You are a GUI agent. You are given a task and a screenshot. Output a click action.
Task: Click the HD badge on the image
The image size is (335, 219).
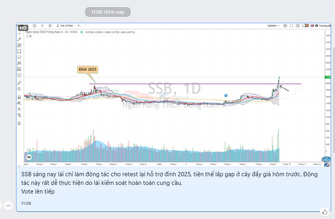pyautogui.click(x=23, y=28)
